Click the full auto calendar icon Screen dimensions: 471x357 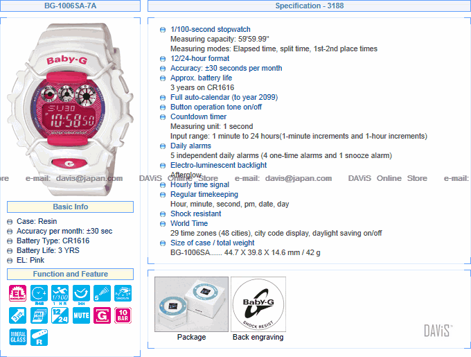tap(39, 315)
